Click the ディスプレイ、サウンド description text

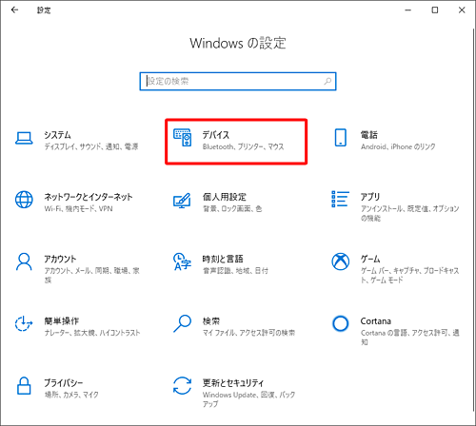(x=91, y=146)
